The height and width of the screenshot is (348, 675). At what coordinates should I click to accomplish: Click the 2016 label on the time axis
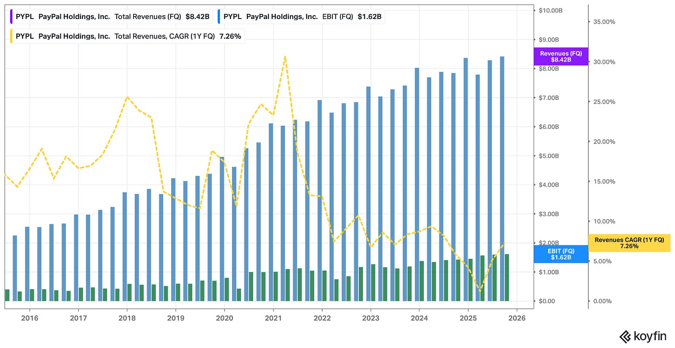pyautogui.click(x=29, y=318)
